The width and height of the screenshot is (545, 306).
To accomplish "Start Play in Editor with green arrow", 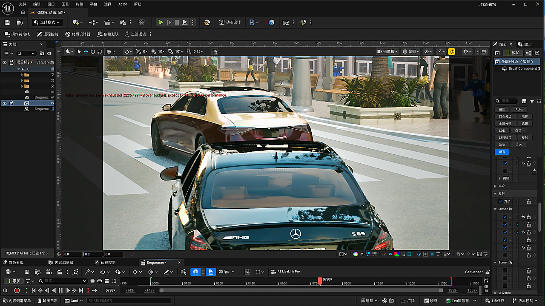I will pyautogui.click(x=161, y=22).
